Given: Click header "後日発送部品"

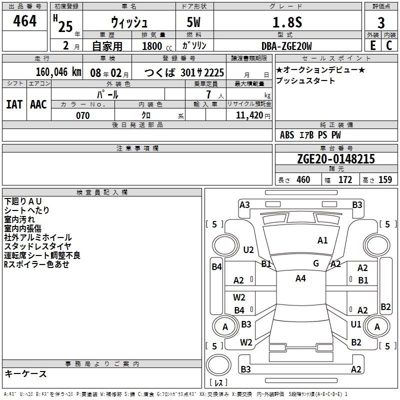Looking at the screenshot, I should pyautogui.click(x=137, y=124).
